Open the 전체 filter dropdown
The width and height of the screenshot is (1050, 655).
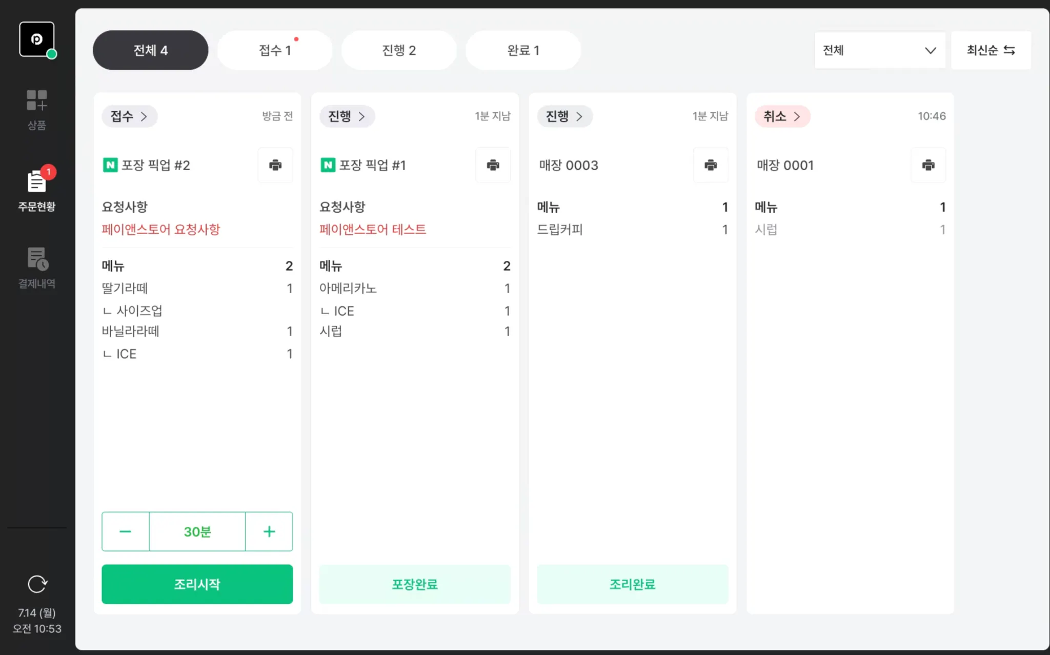pyautogui.click(x=879, y=50)
